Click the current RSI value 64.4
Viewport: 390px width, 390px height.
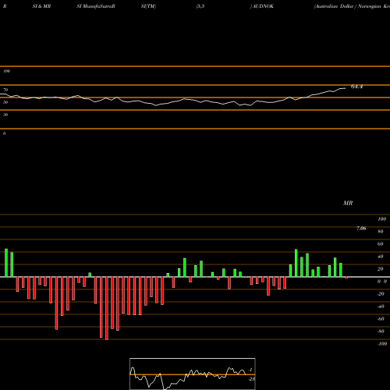click(x=356, y=87)
